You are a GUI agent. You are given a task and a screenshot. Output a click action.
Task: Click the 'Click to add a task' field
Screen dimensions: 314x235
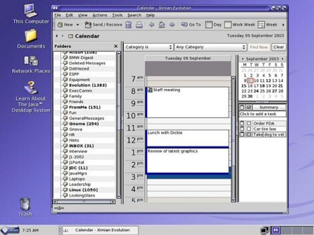click(x=262, y=114)
